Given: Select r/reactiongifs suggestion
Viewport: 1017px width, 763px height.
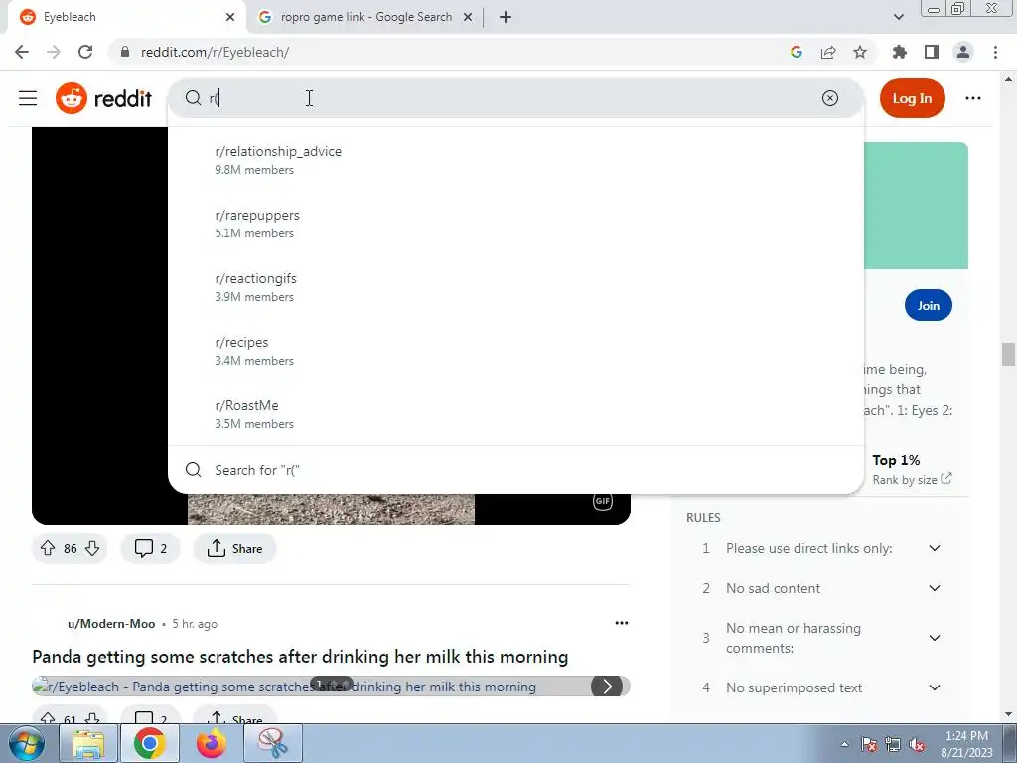Looking at the screenshot, I should point(515,287).
